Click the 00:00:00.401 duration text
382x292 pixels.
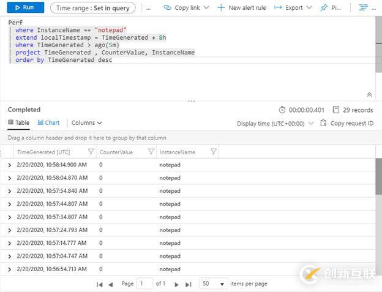(x=307, y=110)
